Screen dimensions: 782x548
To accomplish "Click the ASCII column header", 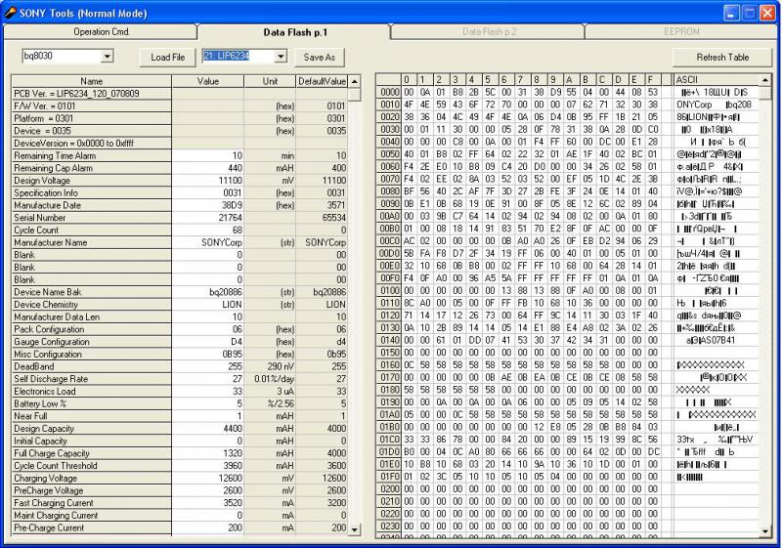I will coord(717,80).
